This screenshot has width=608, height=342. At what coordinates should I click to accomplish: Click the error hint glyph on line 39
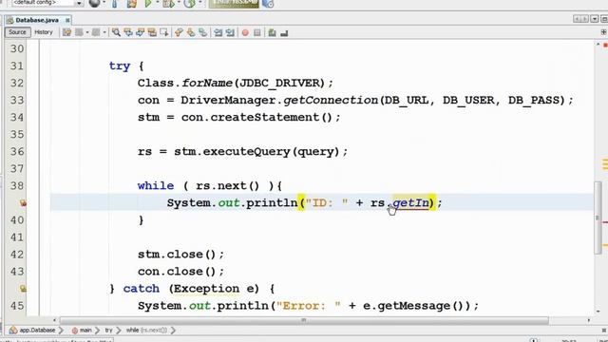tap(23, 202)
